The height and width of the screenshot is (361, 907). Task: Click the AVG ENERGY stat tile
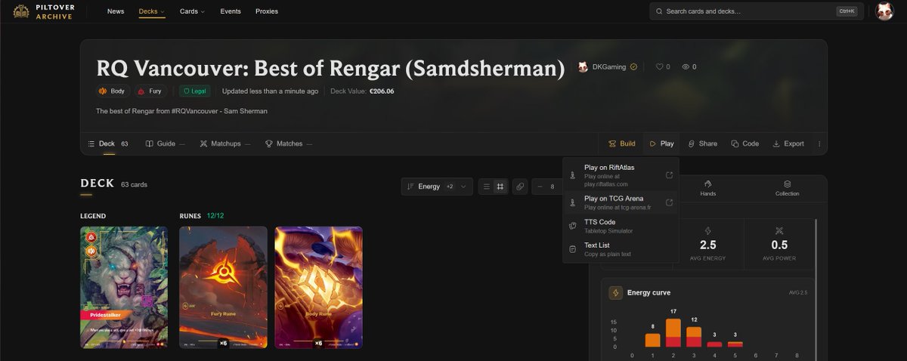[707, 245]
